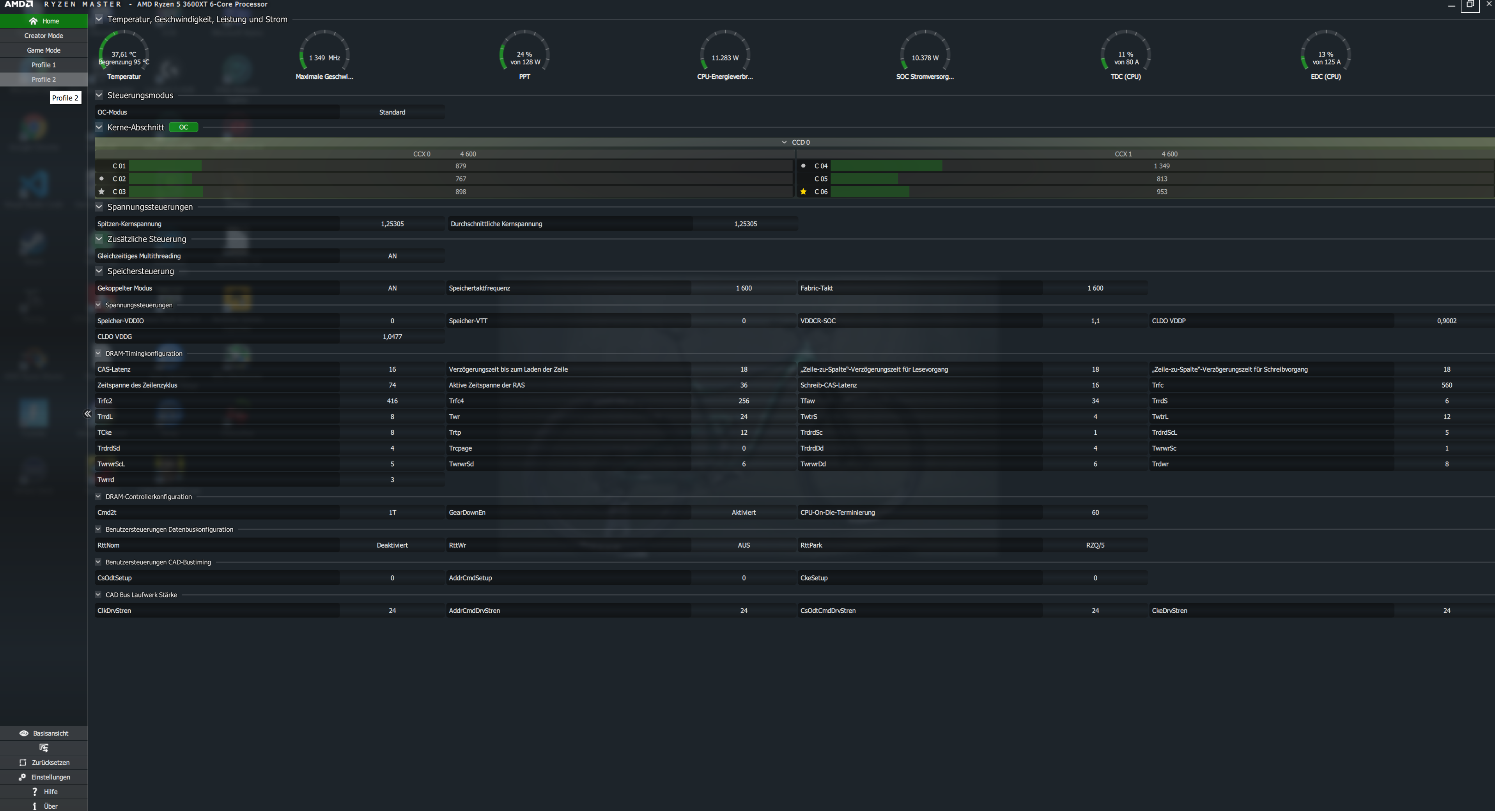This screenshot has width=1495, height=811.
Task: Click the C 04 core frequency bar
Action: coord(886,166)
